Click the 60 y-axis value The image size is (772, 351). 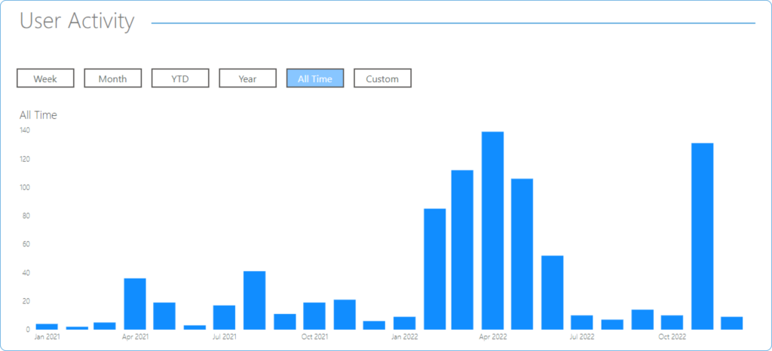click(26, 244)
